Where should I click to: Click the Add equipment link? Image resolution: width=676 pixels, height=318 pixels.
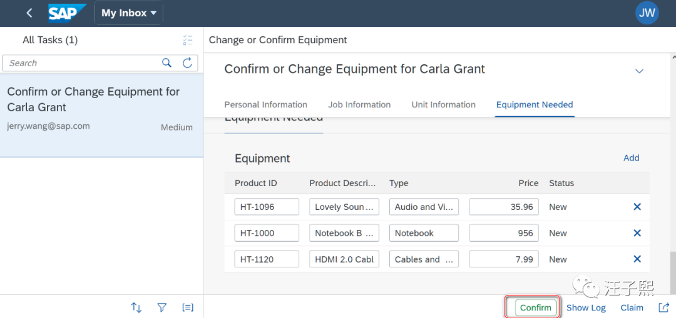point(631,158)
